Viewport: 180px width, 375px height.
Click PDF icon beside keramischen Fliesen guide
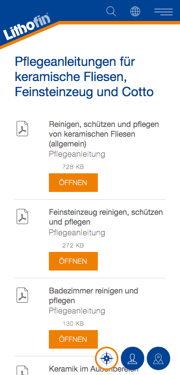(22, 129)
